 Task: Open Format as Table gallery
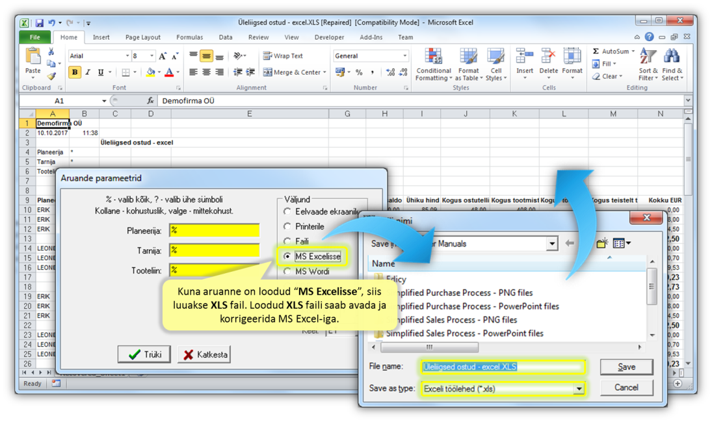coord(469,64)
